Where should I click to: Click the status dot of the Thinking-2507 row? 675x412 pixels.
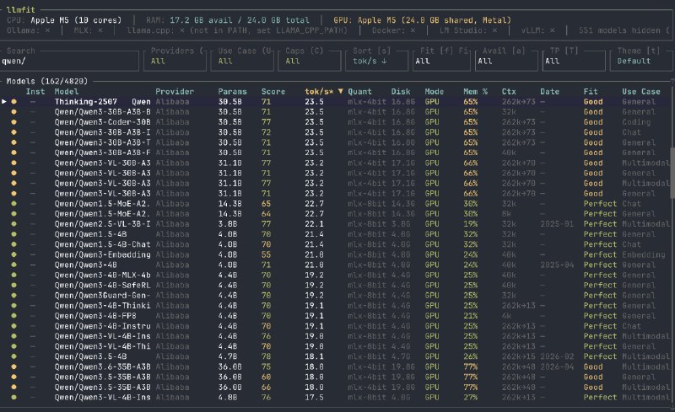(13, 101)
